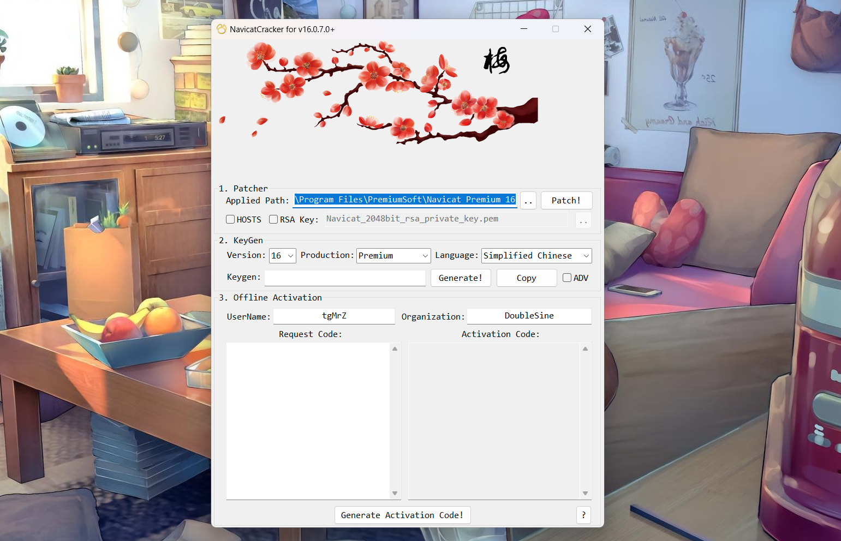841x541 pixels.
Task: Click Request Code scrollbar up arrow
Action: (395, 348)
